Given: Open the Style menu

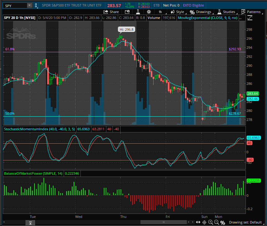Looking at the screenshot, I should (x=177, y=12).
